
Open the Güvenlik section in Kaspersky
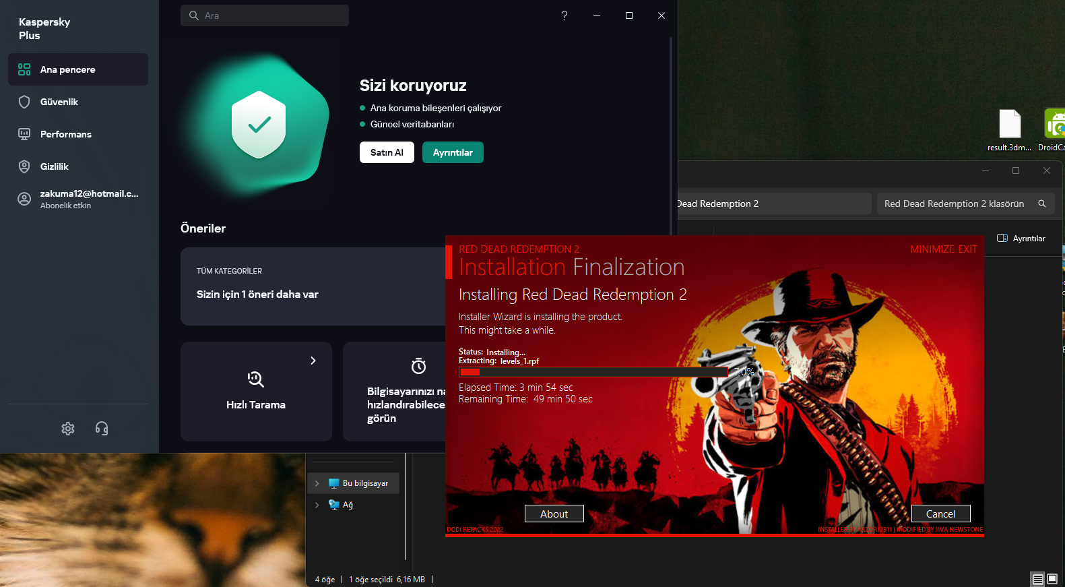[x=78, y=102]
